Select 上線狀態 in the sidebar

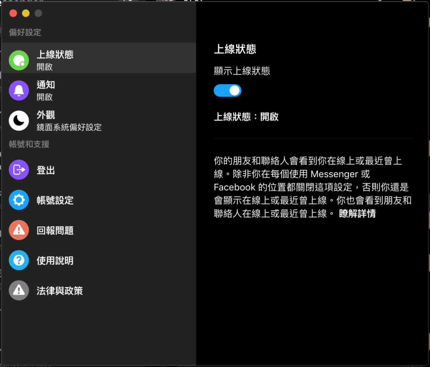click(99, 58)
